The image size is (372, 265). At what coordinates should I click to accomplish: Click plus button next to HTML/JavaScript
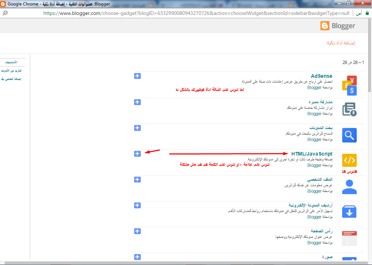[x=137, y=154]
